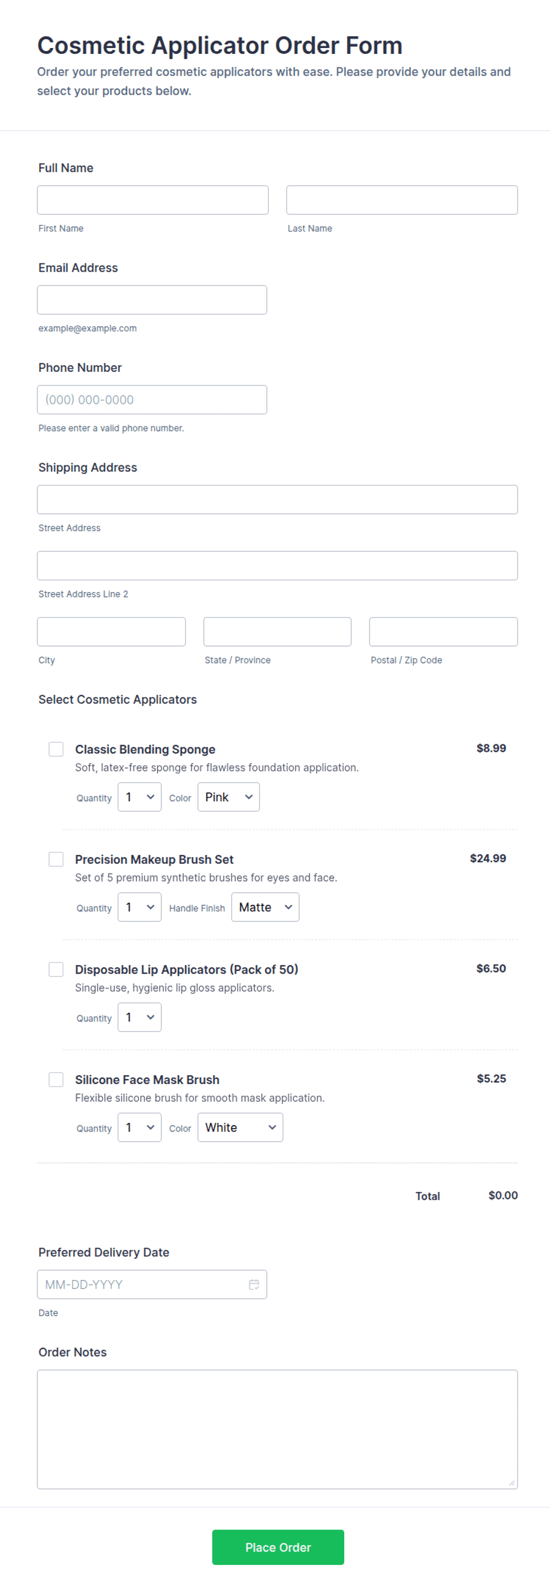The image size is (550, 1594).
Task: Check the Disposable Lip Applicators checkbox
Action: pos(56,969)
